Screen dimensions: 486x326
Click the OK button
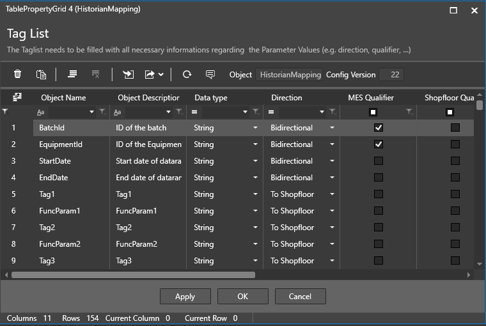point(243,297)
